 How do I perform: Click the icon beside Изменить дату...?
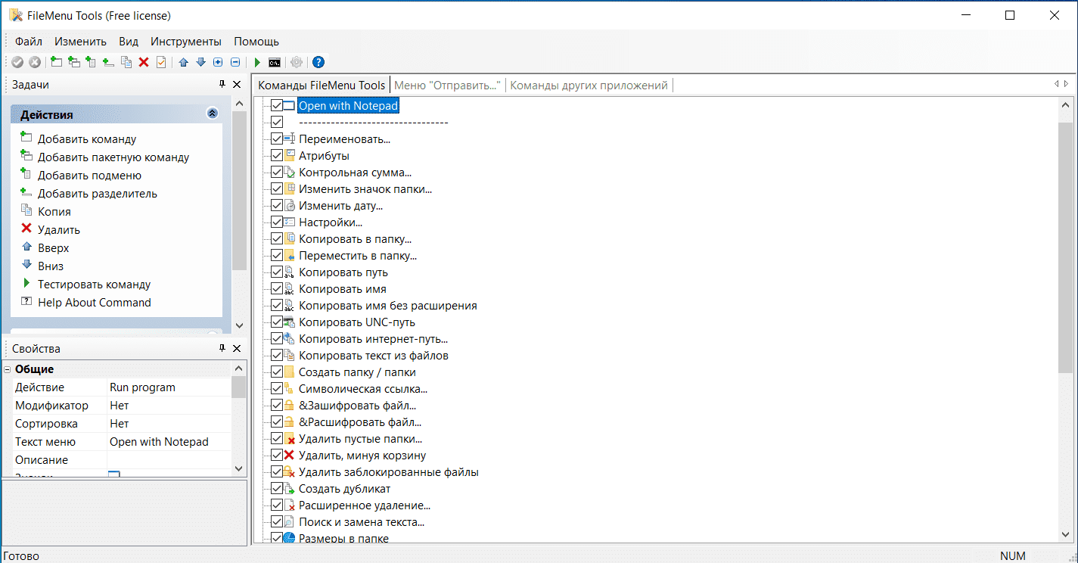289,206
